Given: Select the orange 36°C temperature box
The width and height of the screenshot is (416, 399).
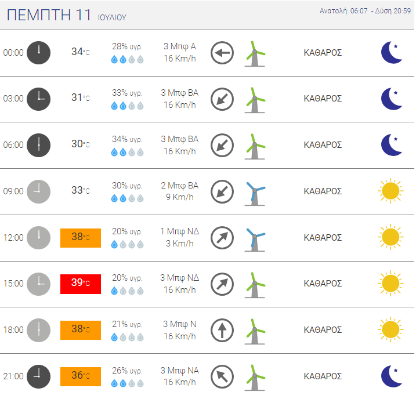Looking at the screenshot, I should 81,376.
